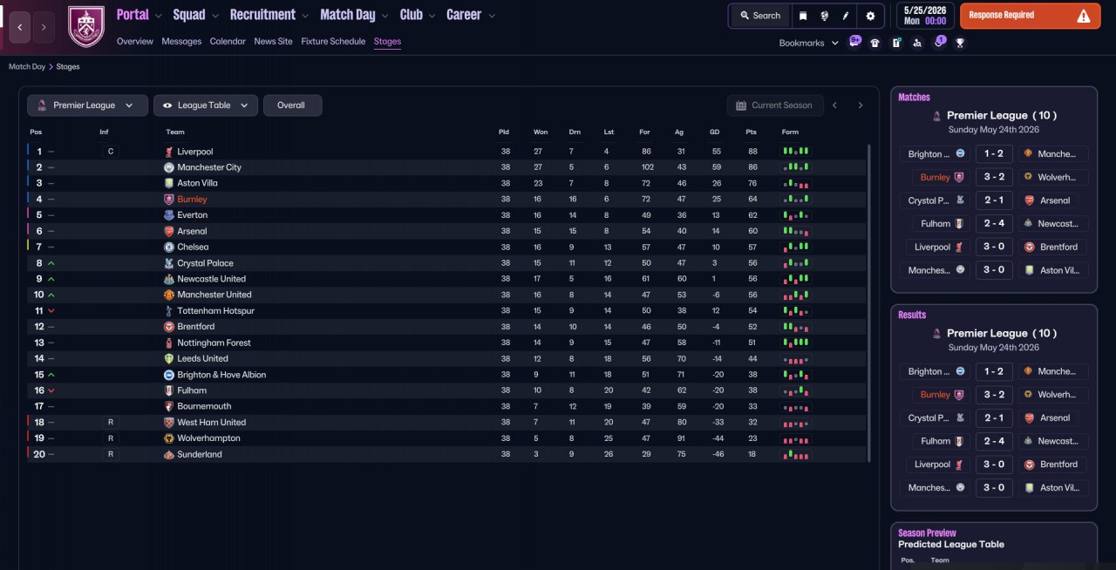Screen dimensions: 1116x570
Task: Click the R relegated badge for West Ham
Action: tap(110, 422)
